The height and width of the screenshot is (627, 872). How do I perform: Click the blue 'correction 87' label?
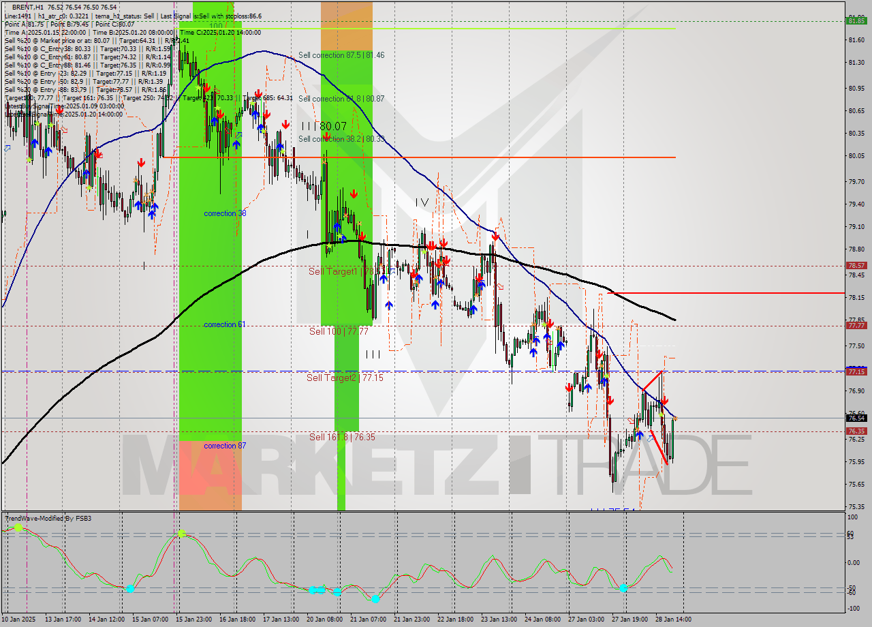[x=225, y=446]
